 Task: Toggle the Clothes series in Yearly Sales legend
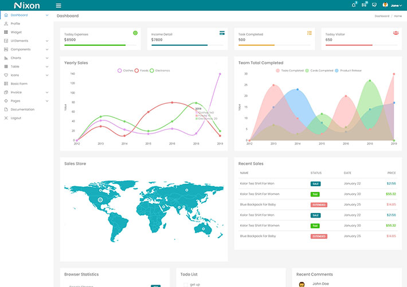click(126, 70)
